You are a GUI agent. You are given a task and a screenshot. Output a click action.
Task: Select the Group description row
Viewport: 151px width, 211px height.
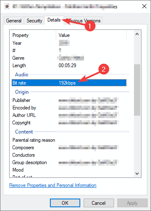[x=69, y=162]
